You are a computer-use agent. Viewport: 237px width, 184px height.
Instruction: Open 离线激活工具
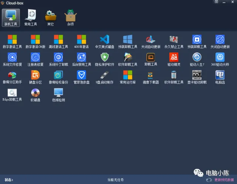58,41
